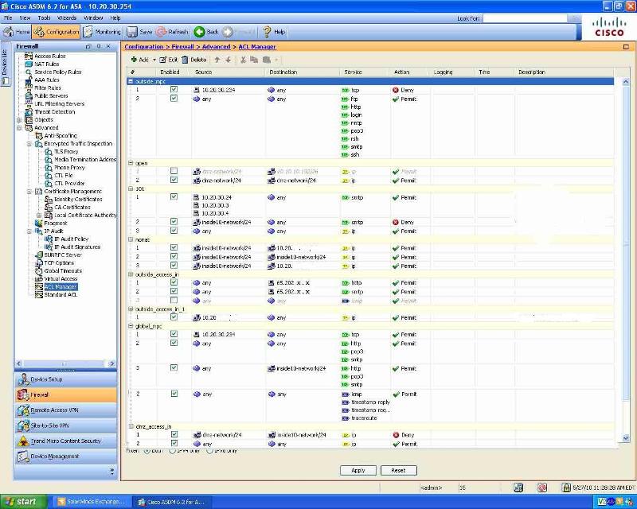Select NAT Rules in Firewall tree

coord(46,64)
